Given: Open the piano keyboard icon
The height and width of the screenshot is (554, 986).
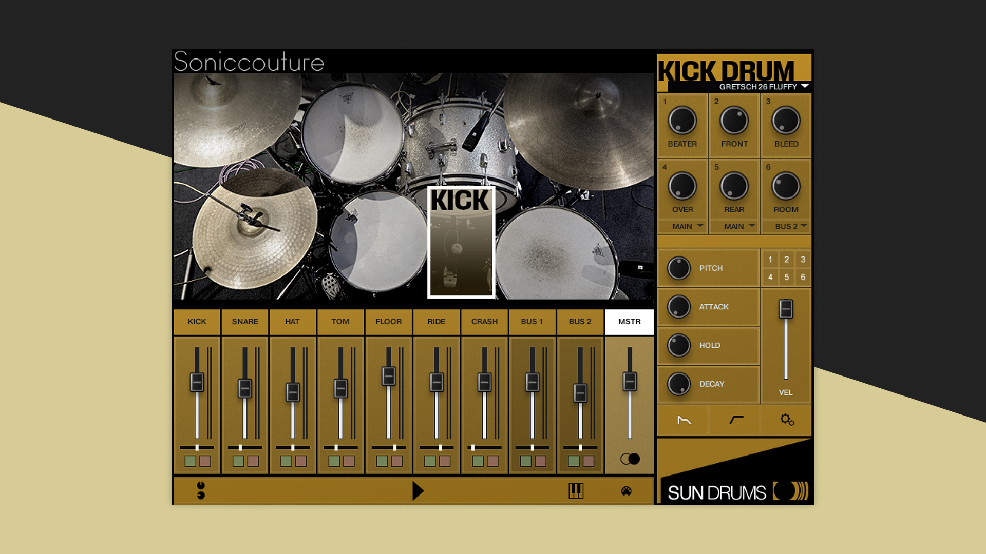Looking at the screenshot, I should coord(576,491).
